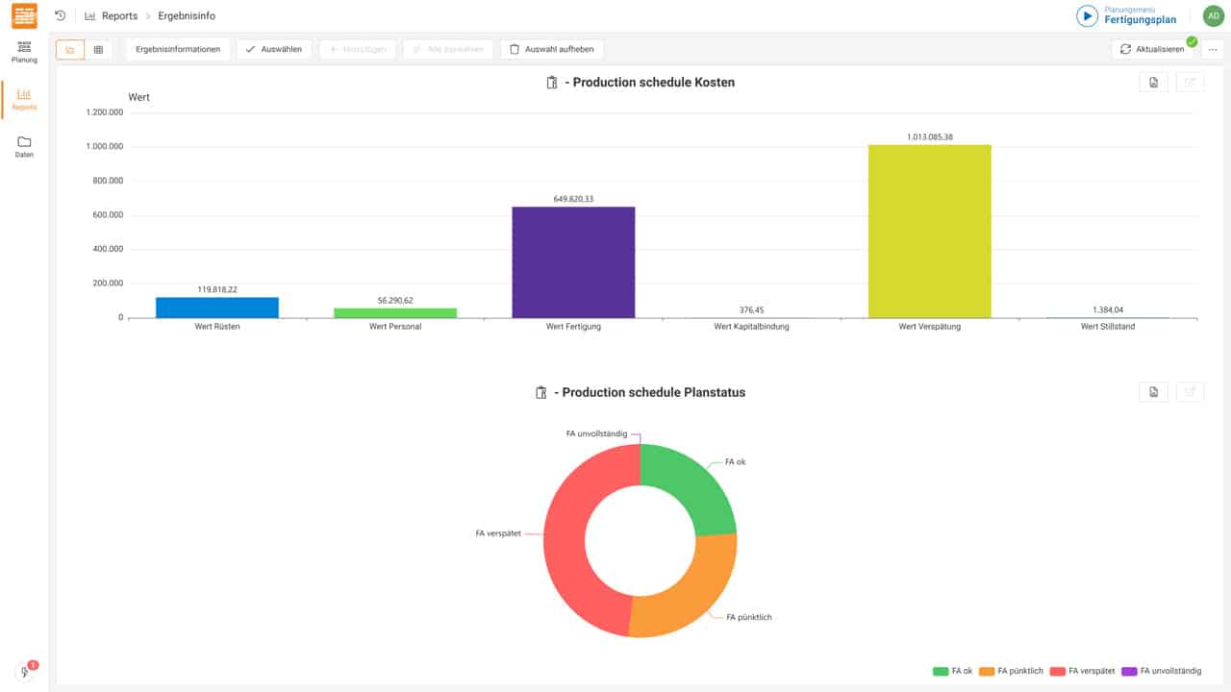Open the AD user avatar menu
The width and height of the screenshot is (1231, 692).
coord(1214,15)
